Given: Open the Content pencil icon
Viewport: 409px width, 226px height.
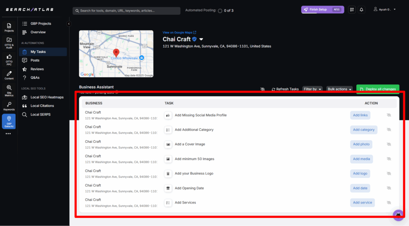Looking at the screenshot, I should 9,75.
